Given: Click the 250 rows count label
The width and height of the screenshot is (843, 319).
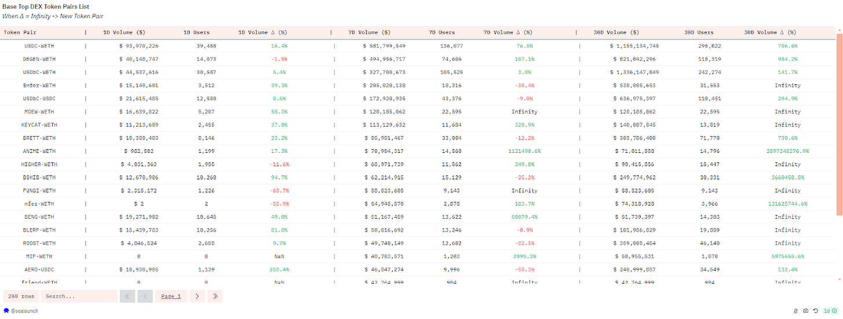Looking at the screenshot, I should pyautogui.click(x=21, y=296).
